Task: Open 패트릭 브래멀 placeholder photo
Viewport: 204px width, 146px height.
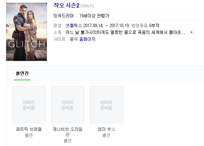Action: [29, 105]
